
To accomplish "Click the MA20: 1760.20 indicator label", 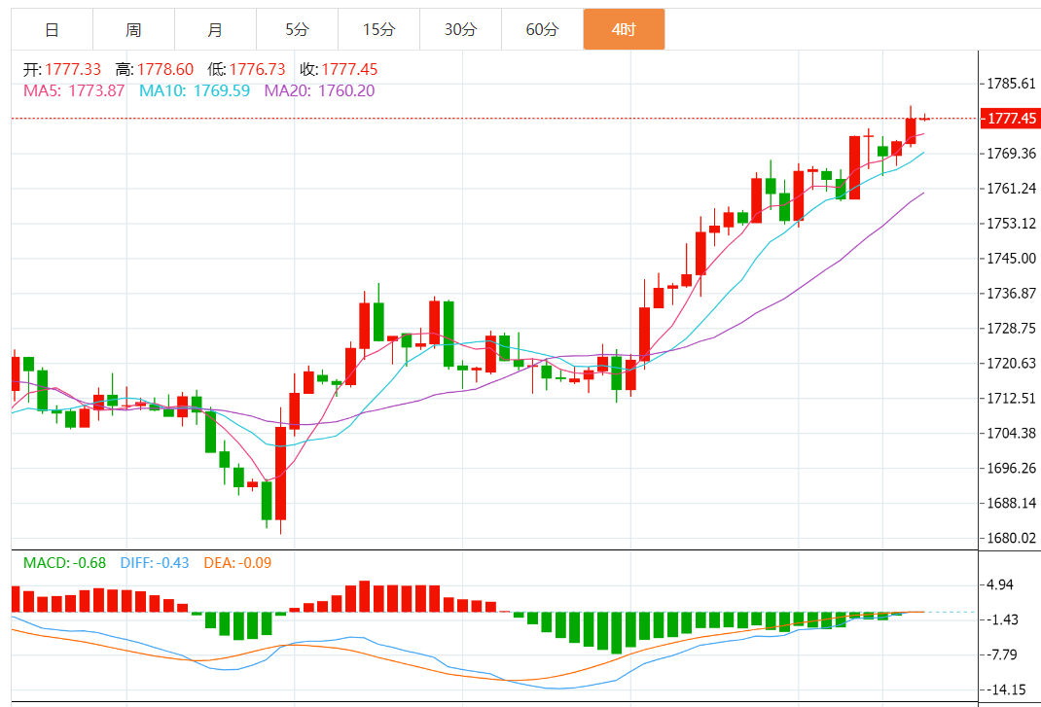I will coord(319,91).
